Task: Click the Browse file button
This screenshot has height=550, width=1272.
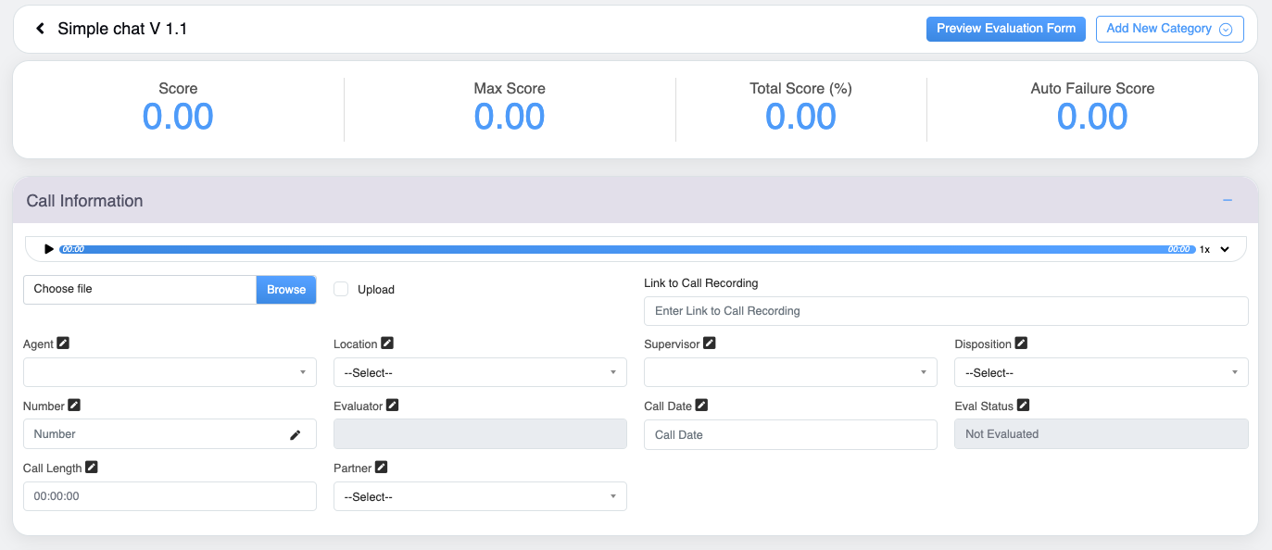Action: coord(286,290)
